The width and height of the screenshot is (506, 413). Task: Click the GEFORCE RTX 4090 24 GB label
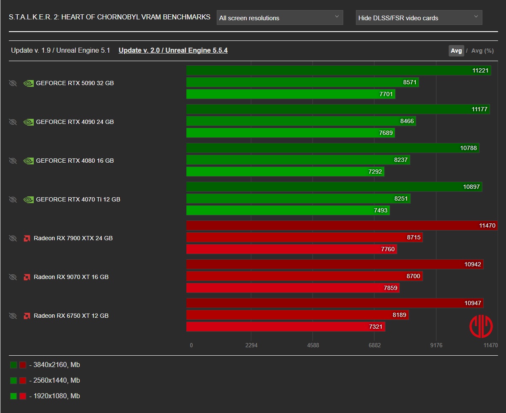pyautogui.click(x=75, y=122)
